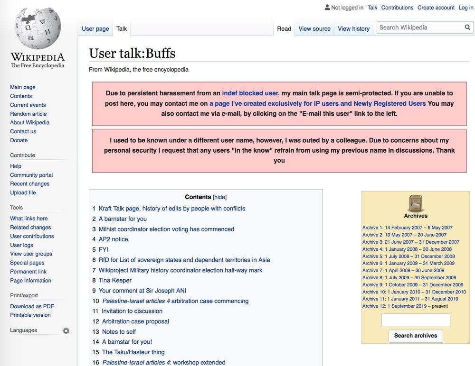Open Languages settings via the gear icon
The height and width of the screenshot is (366, 475).
click(x=66, y=330)
